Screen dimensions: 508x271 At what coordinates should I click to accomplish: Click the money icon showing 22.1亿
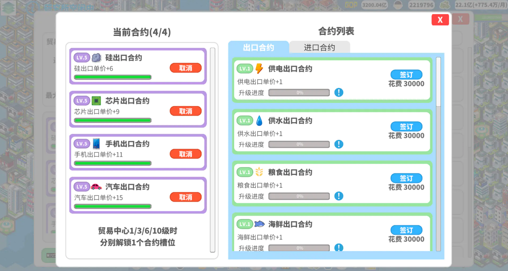point(445,5)
